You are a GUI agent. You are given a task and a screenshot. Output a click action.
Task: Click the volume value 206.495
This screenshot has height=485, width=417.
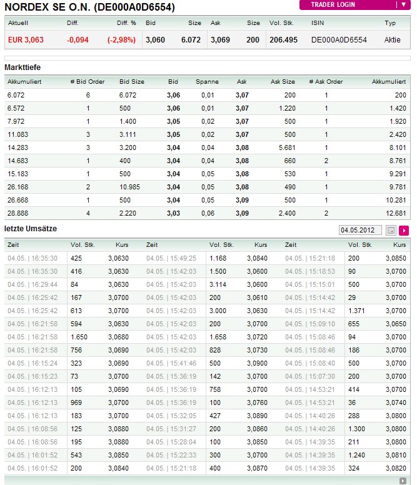[x=283, y=40]
